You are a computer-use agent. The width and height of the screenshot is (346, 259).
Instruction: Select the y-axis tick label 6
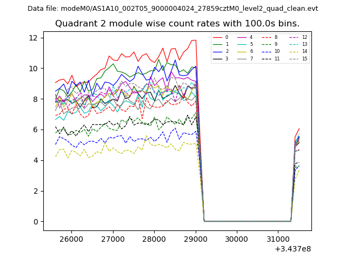click(x=35, y=129)
